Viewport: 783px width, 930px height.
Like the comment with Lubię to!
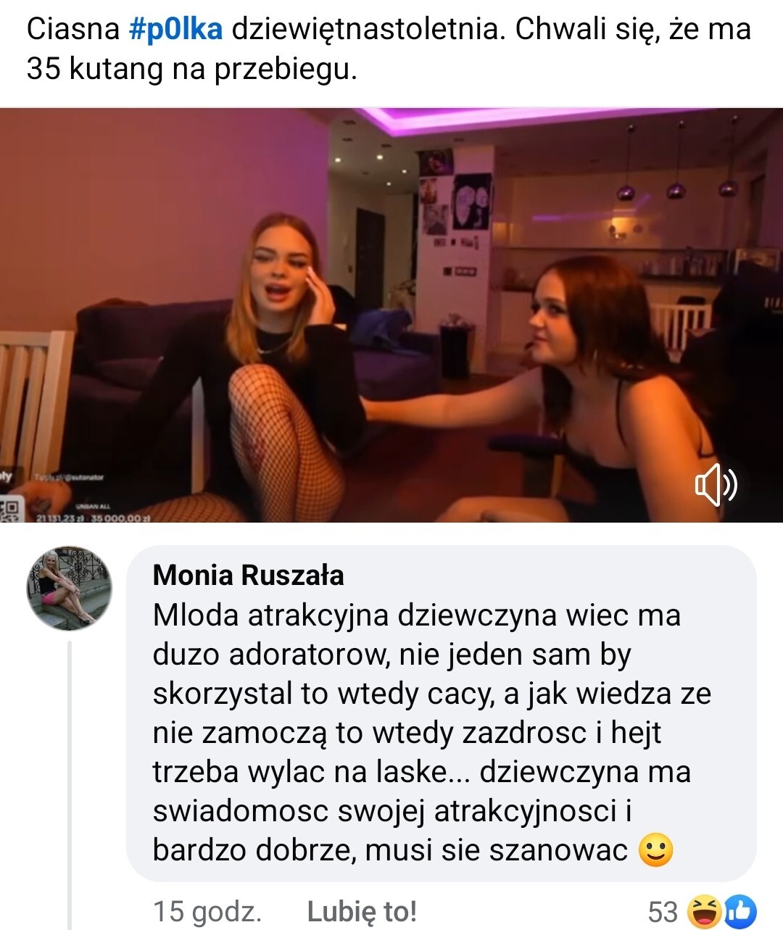click(x=362, y=911)
